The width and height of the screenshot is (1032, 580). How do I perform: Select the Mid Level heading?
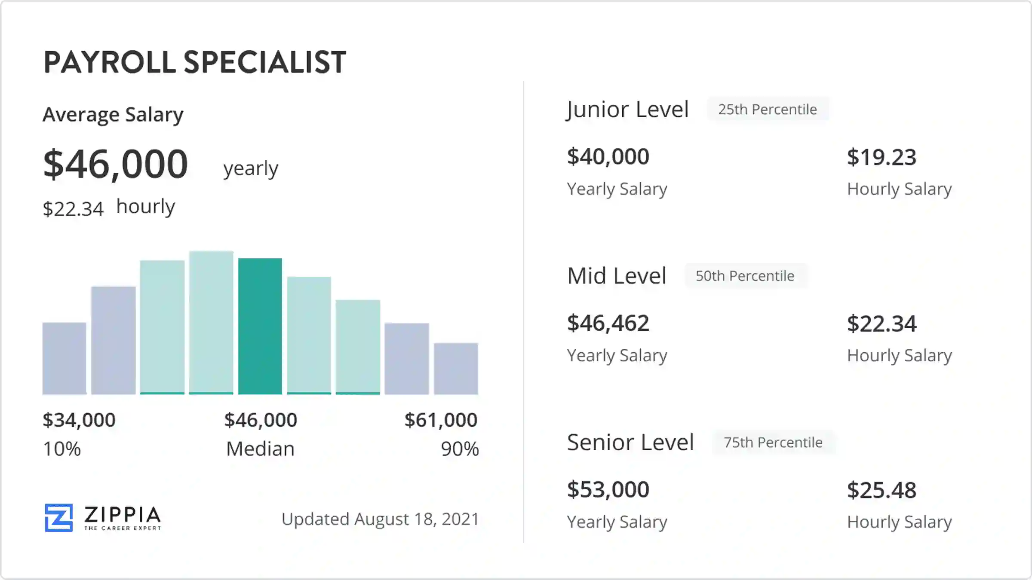[617, 276]
